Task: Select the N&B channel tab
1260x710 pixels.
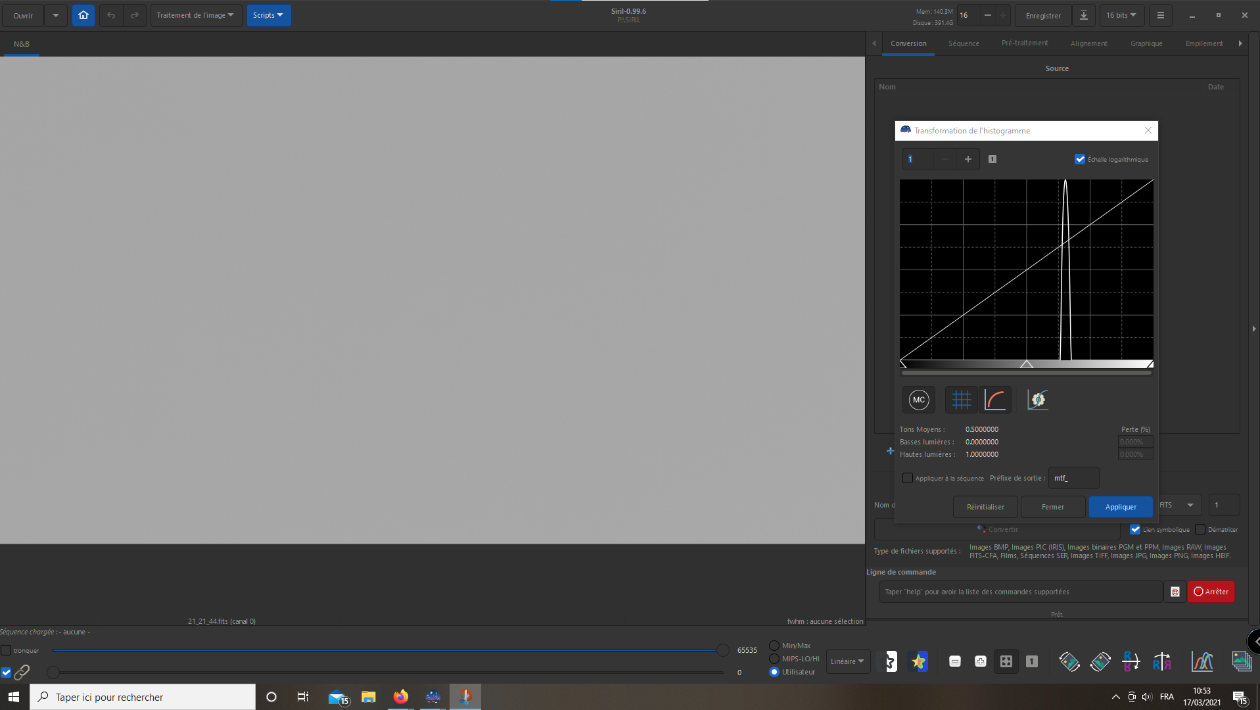Action: click(x=22, y=44)
